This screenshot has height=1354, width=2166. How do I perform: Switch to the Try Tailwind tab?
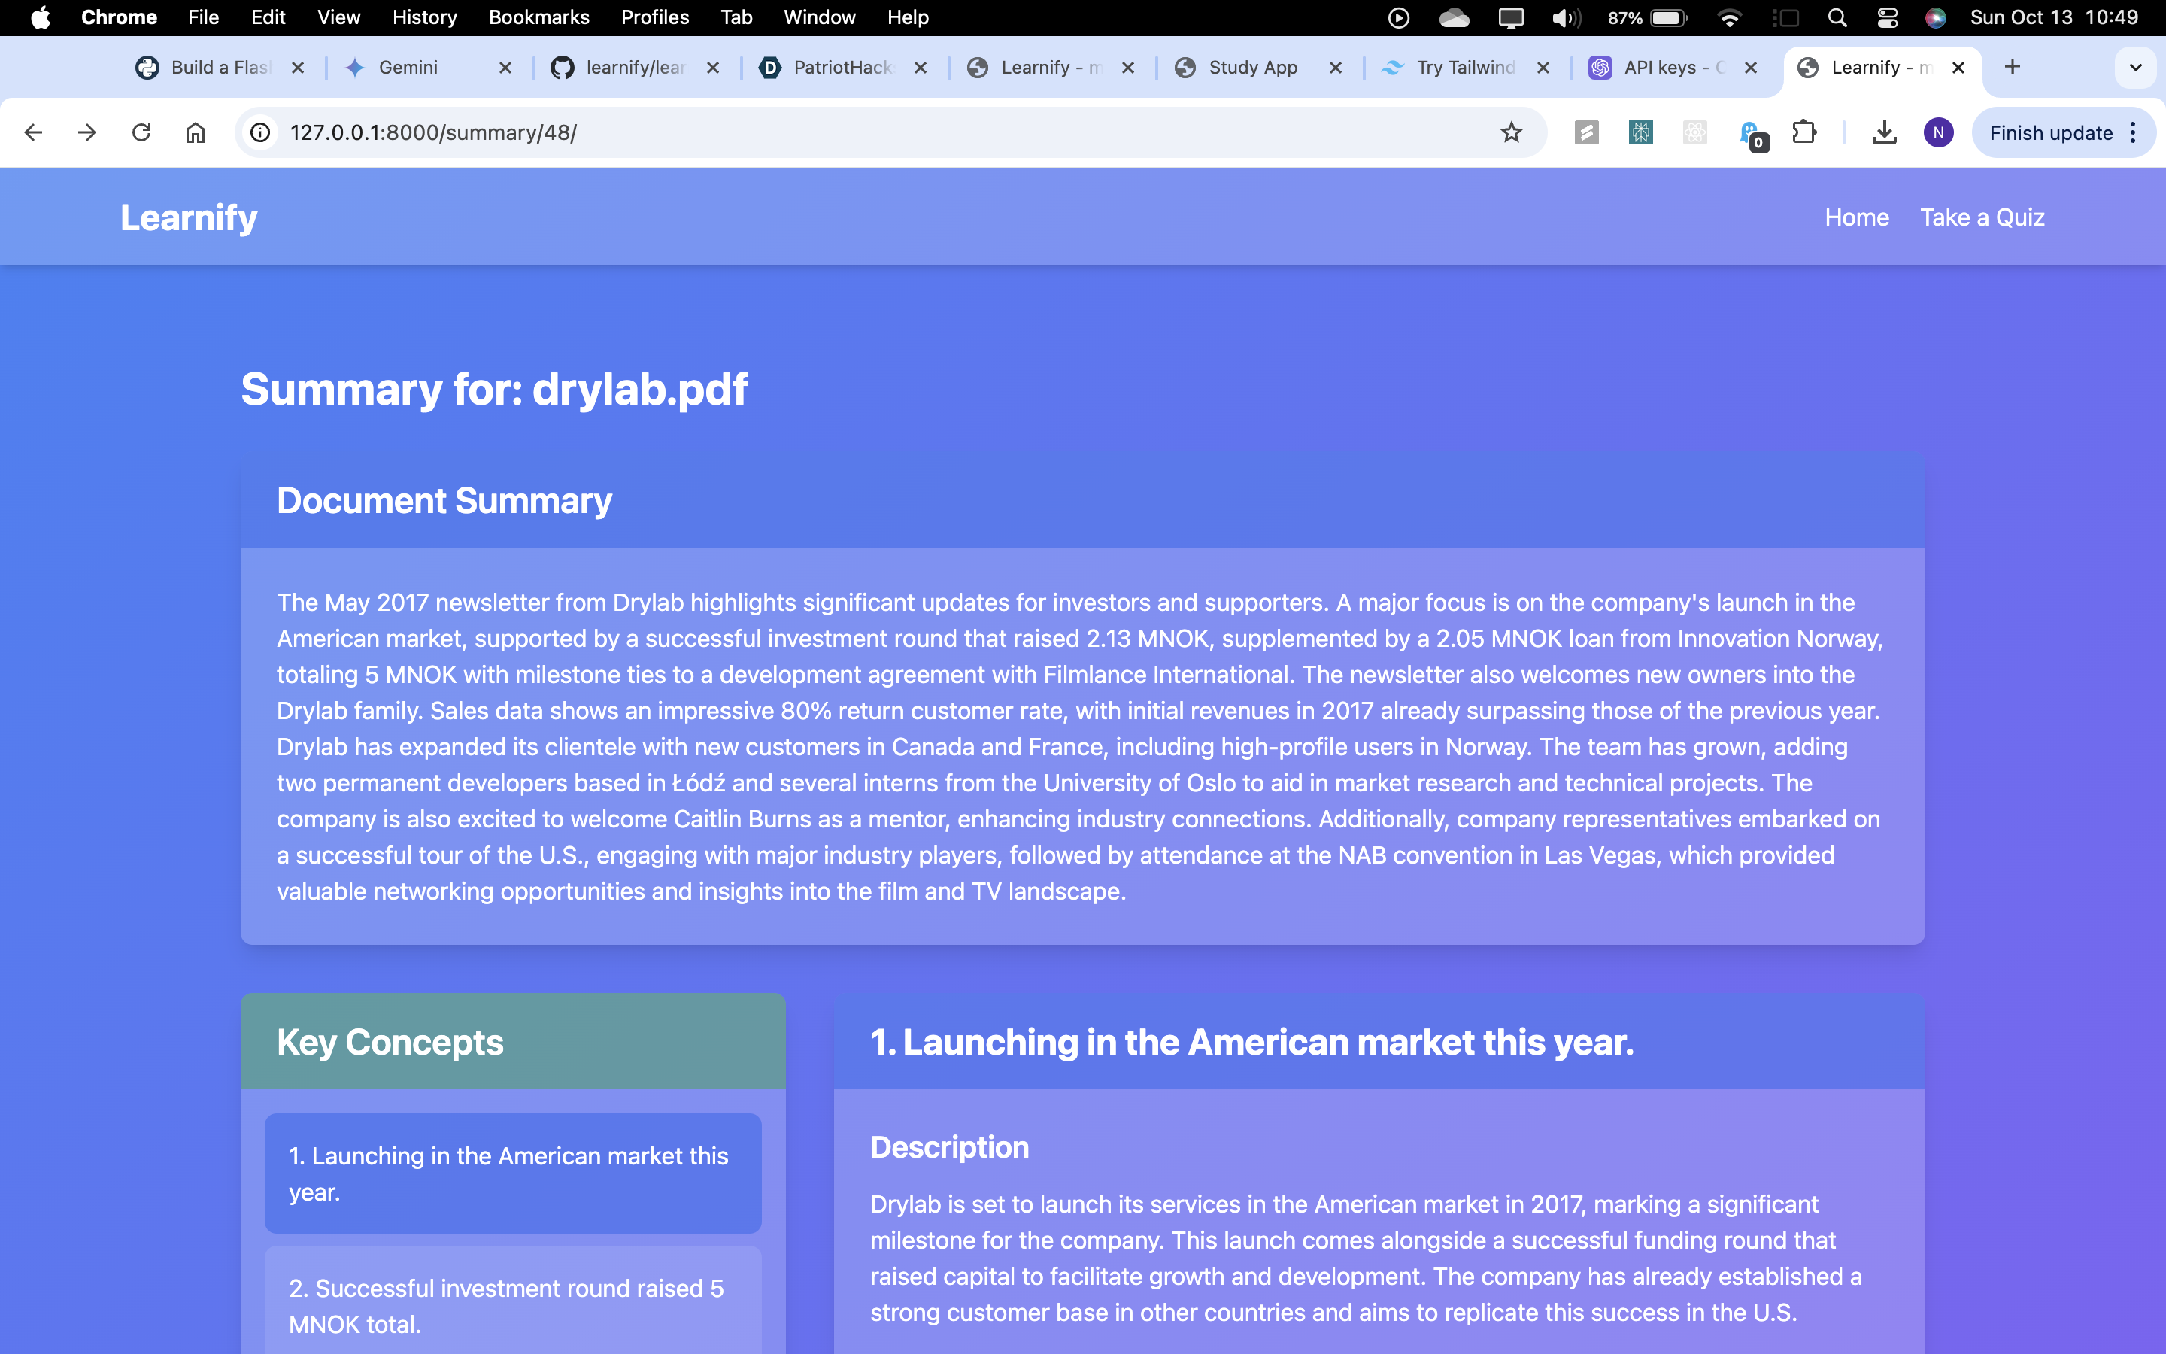[x=1464, y=67]
